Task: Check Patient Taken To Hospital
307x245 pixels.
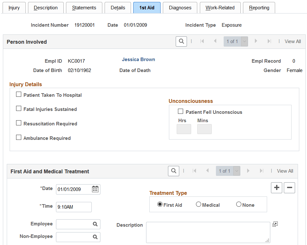Action: pos(19,95)
